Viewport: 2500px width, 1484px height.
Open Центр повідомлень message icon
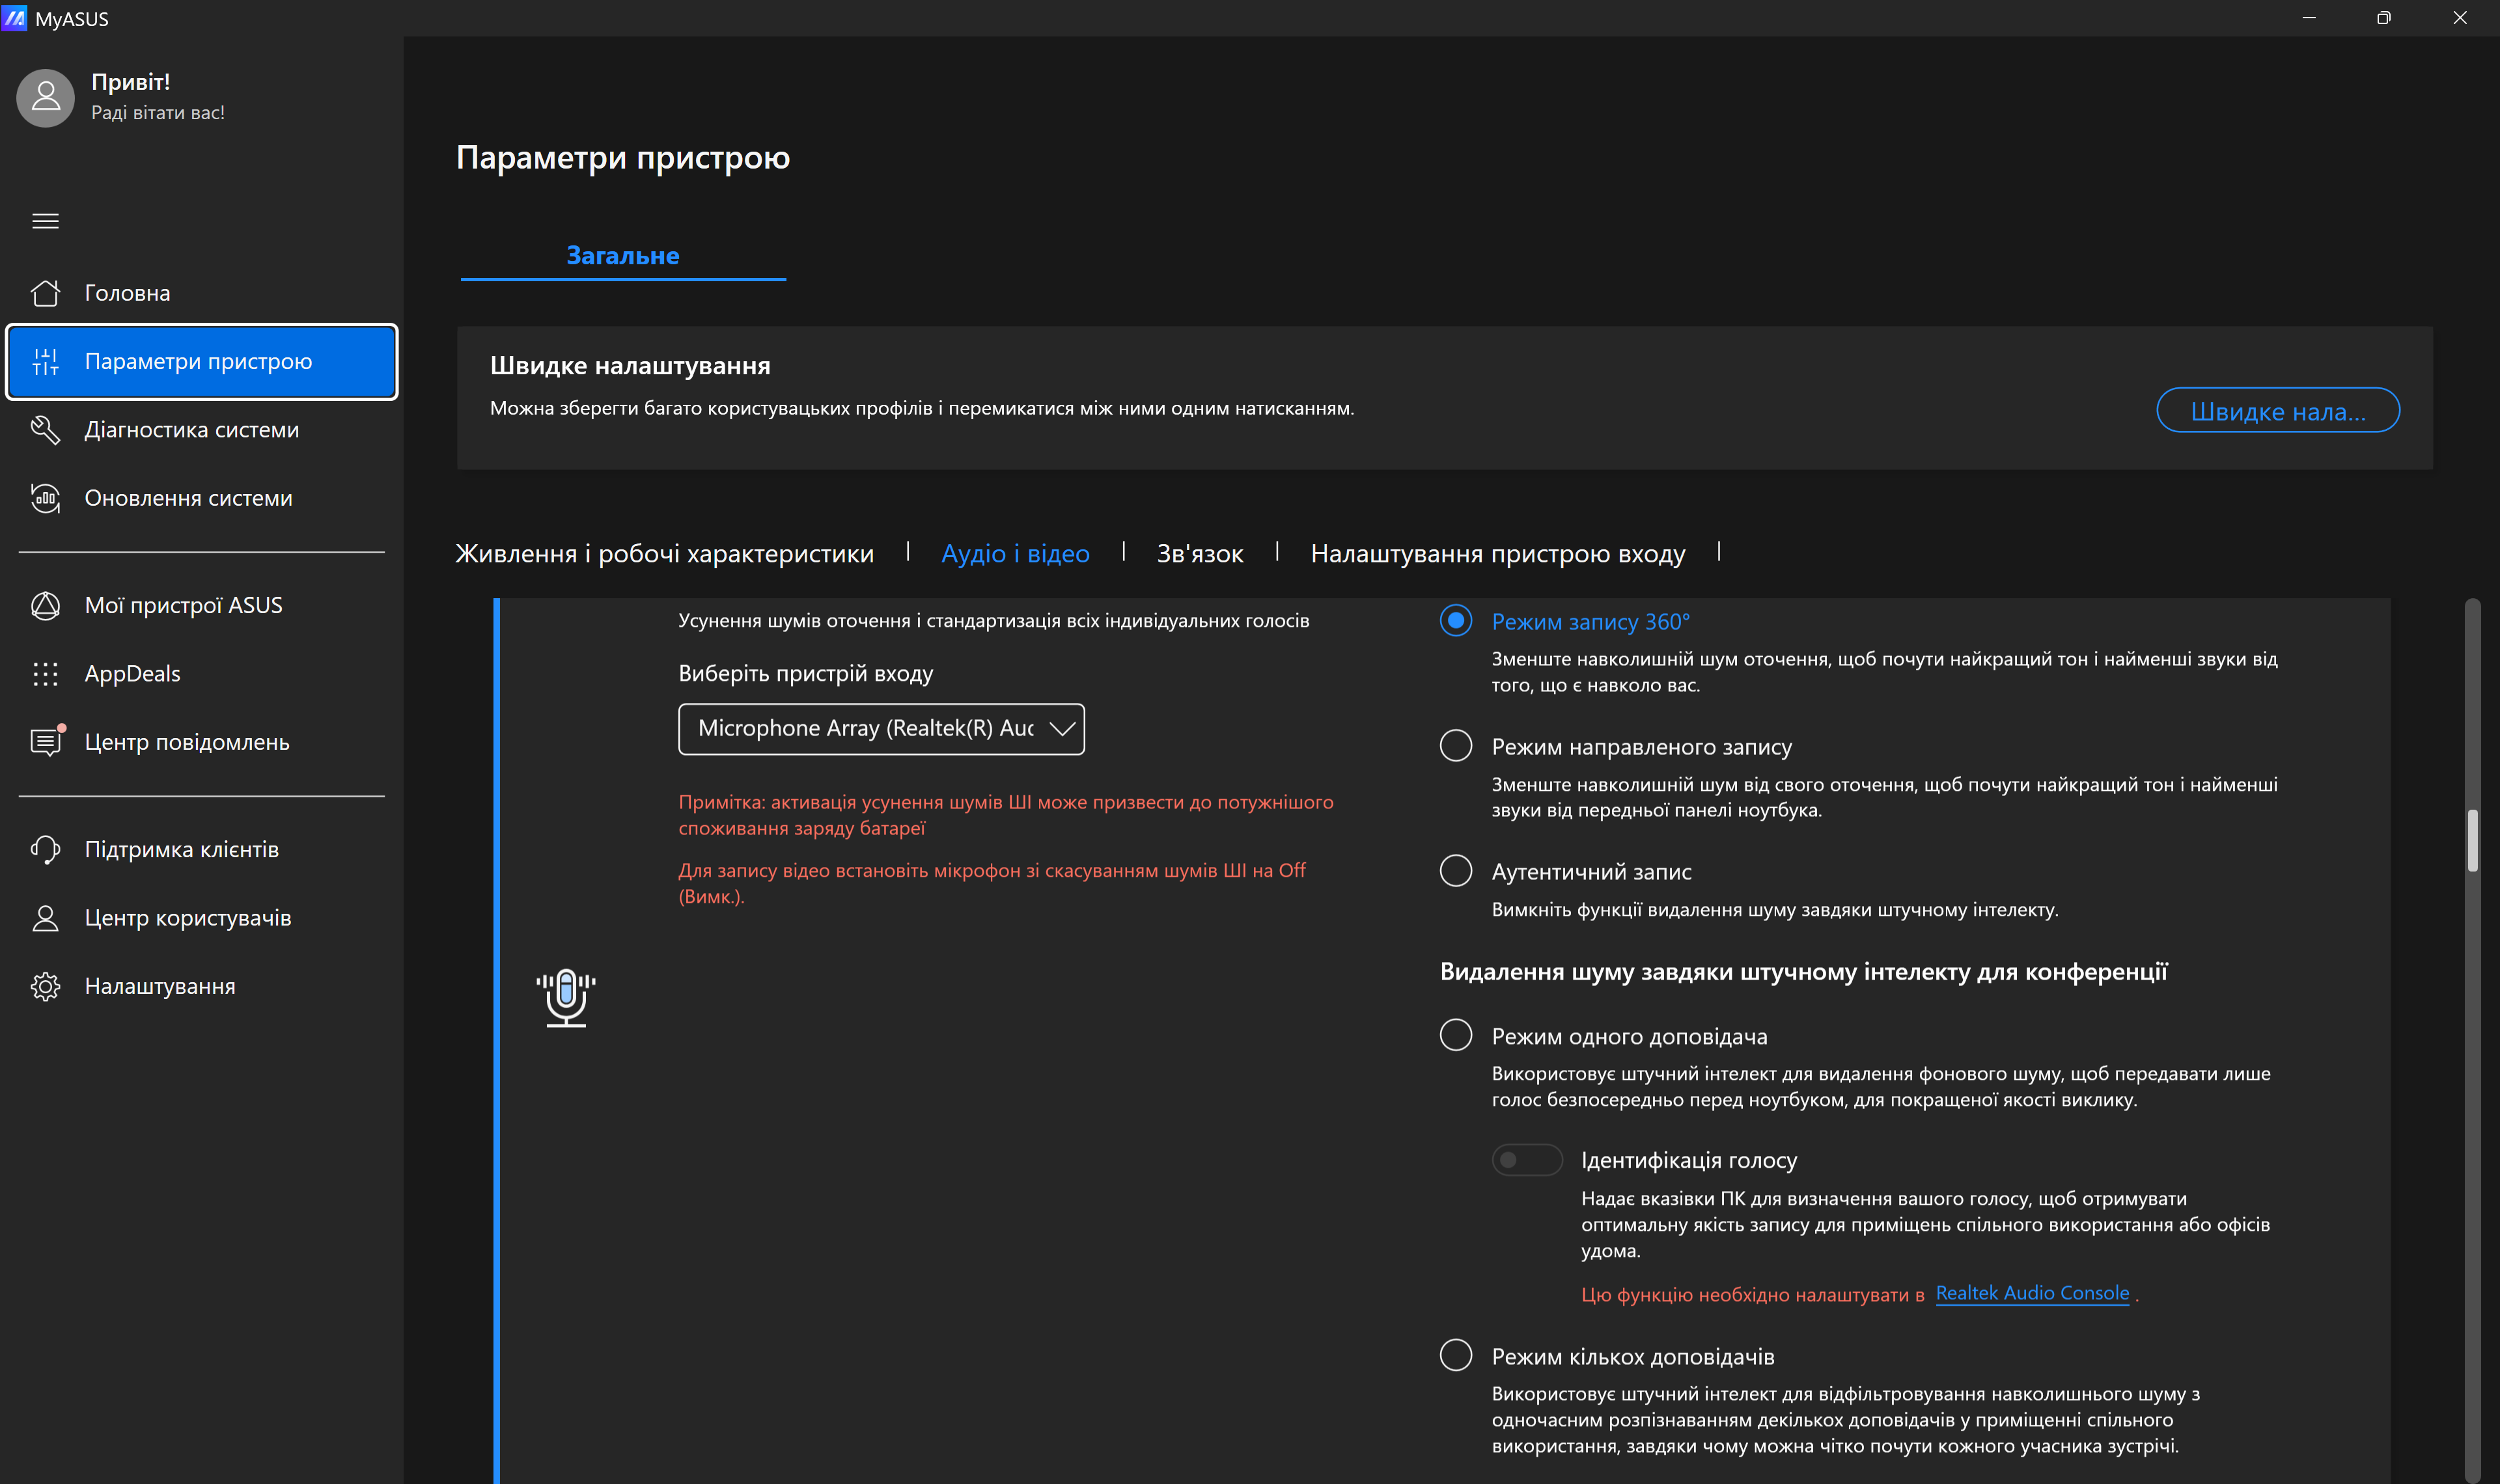click(45, 742)
